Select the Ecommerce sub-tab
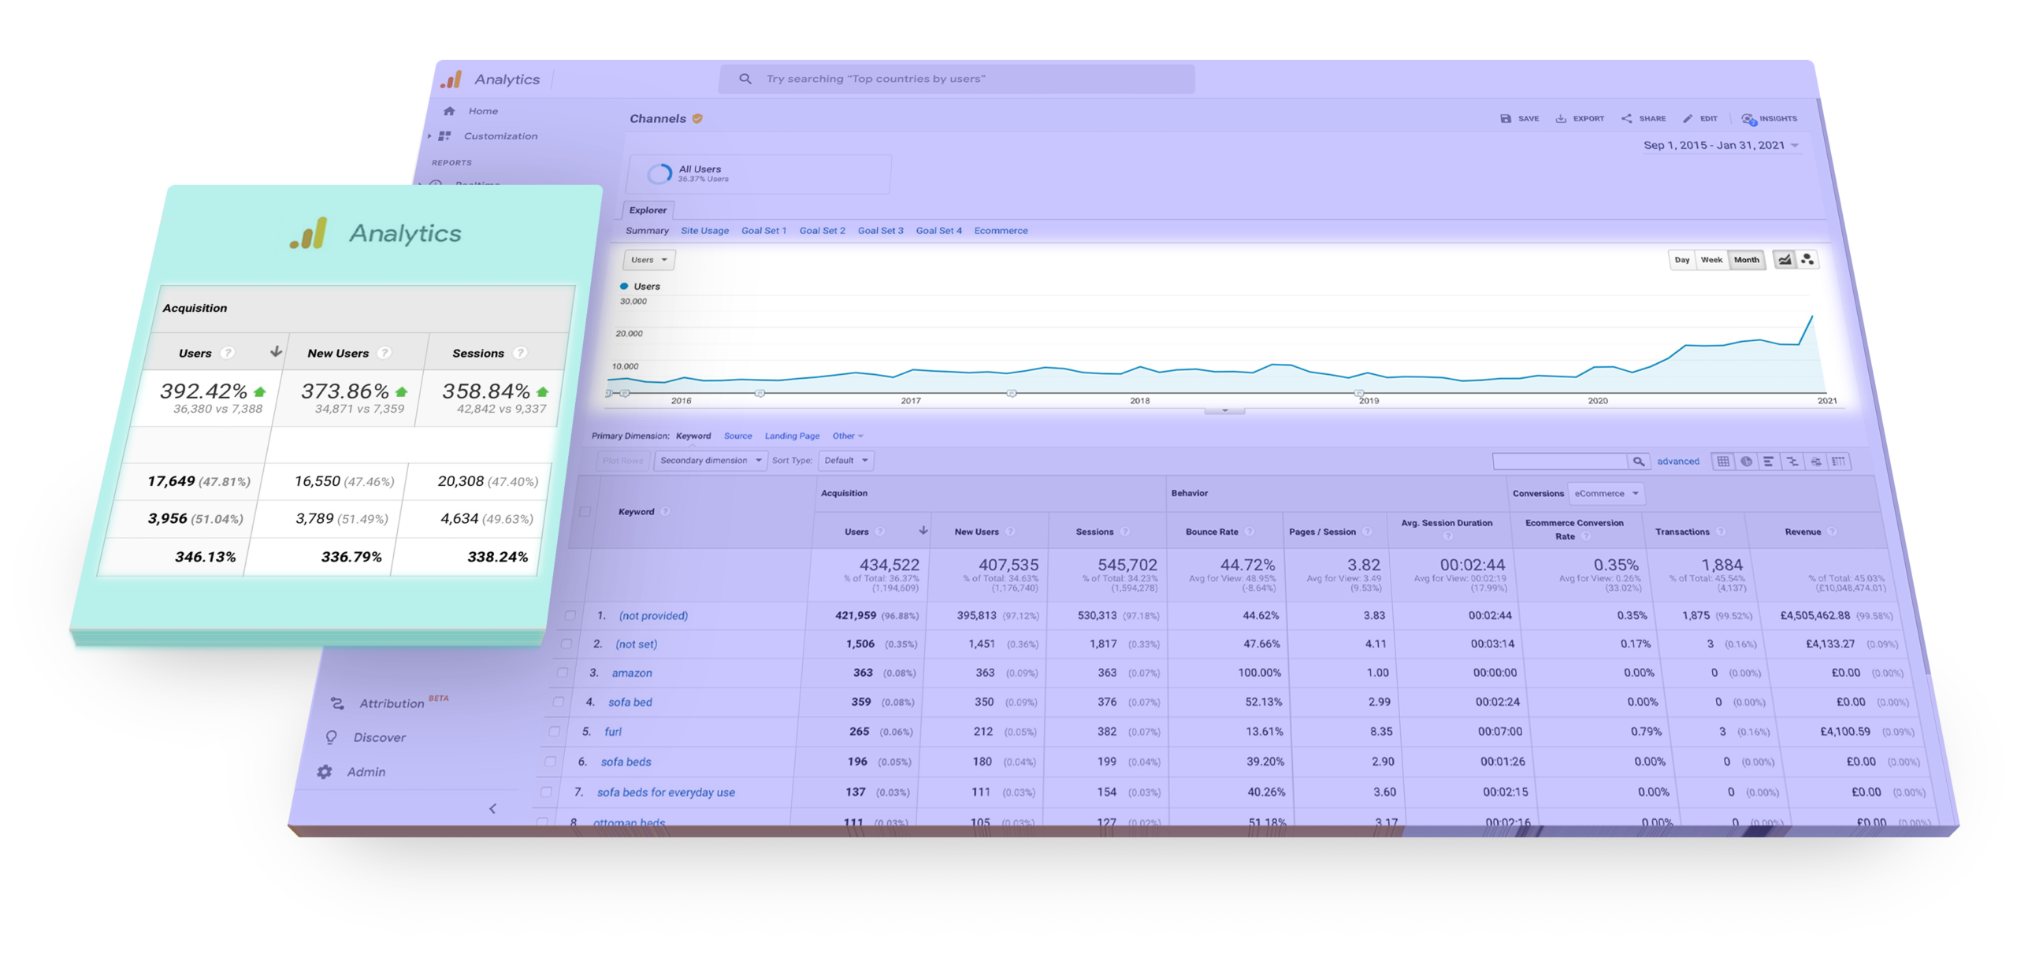Viewport: 2017px width, 979px height. [x=1001, y=231]
